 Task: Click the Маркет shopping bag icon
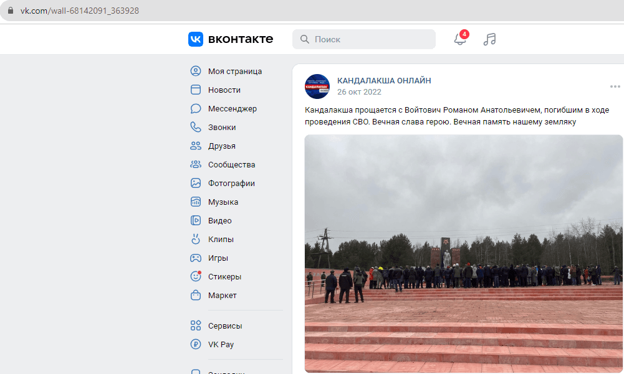[x=195, y=296]
